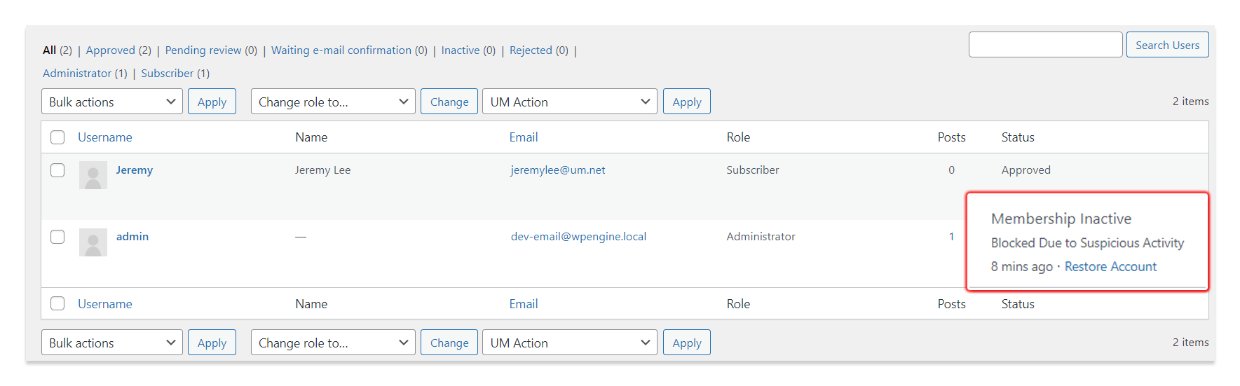Click Blocked Due to Suspicious Activity text

(x=1087, y=243)
